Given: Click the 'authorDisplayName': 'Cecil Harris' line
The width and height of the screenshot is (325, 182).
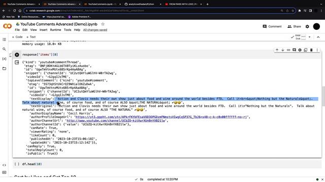Looking at the screenshot, I should coord(61,113).
